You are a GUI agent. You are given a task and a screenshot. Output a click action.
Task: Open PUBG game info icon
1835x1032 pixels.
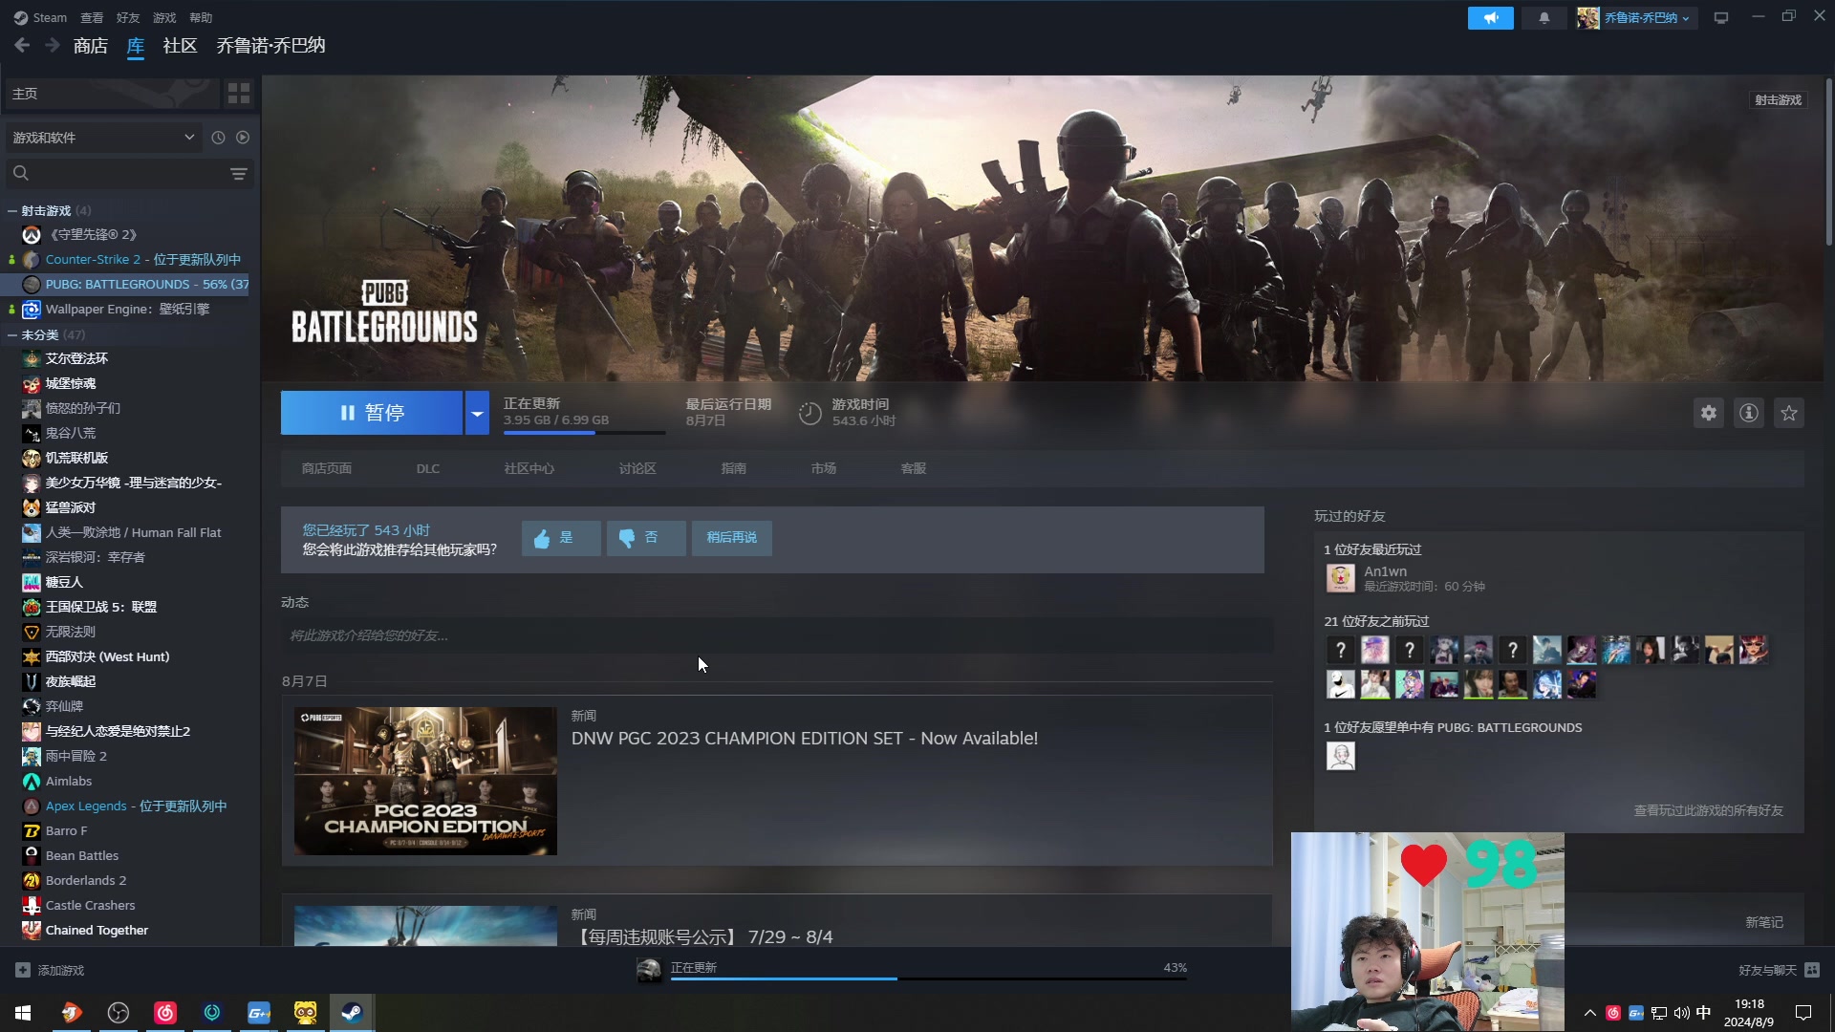click(1748, 413)
